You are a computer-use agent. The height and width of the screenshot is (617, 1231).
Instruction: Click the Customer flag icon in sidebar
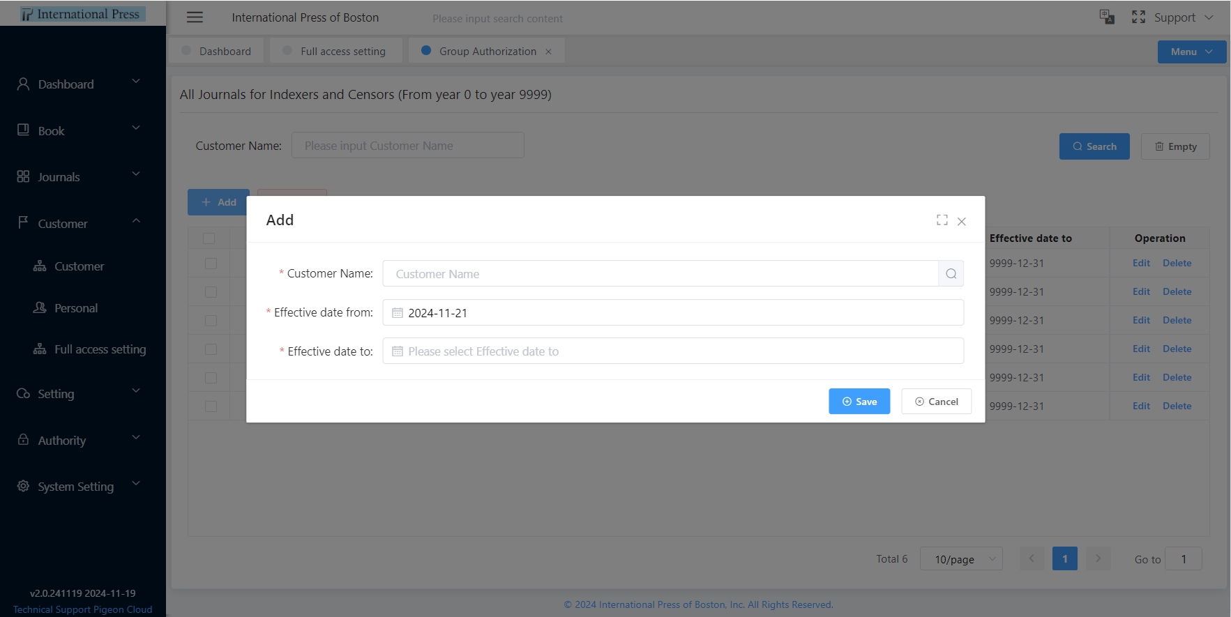pyautogui.click(x=23, y=222)
